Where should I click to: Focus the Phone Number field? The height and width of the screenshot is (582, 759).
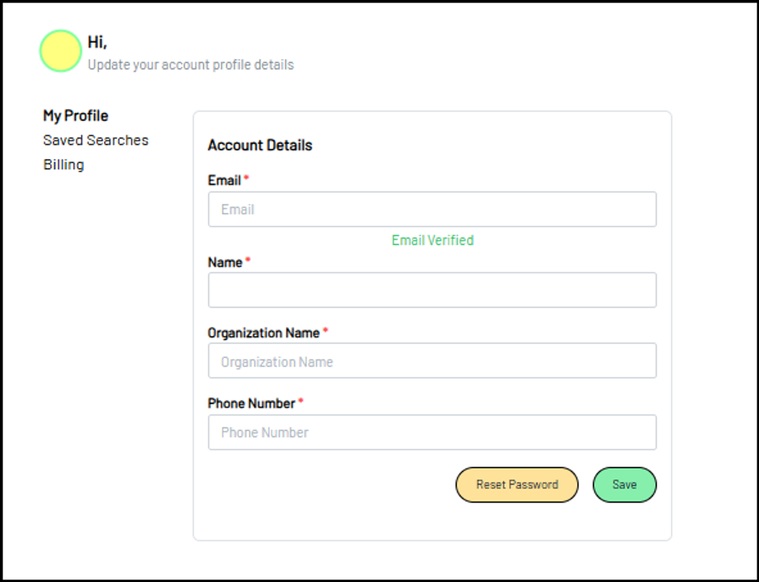(432, 432)
